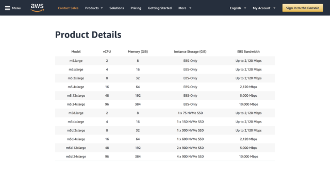Click the 1 x 300 NVMe SSD cell

tap(190, 131)
